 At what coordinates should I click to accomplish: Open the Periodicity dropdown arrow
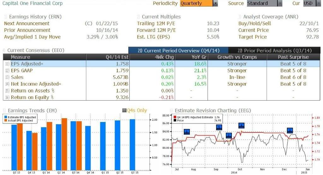coord(215,3)
